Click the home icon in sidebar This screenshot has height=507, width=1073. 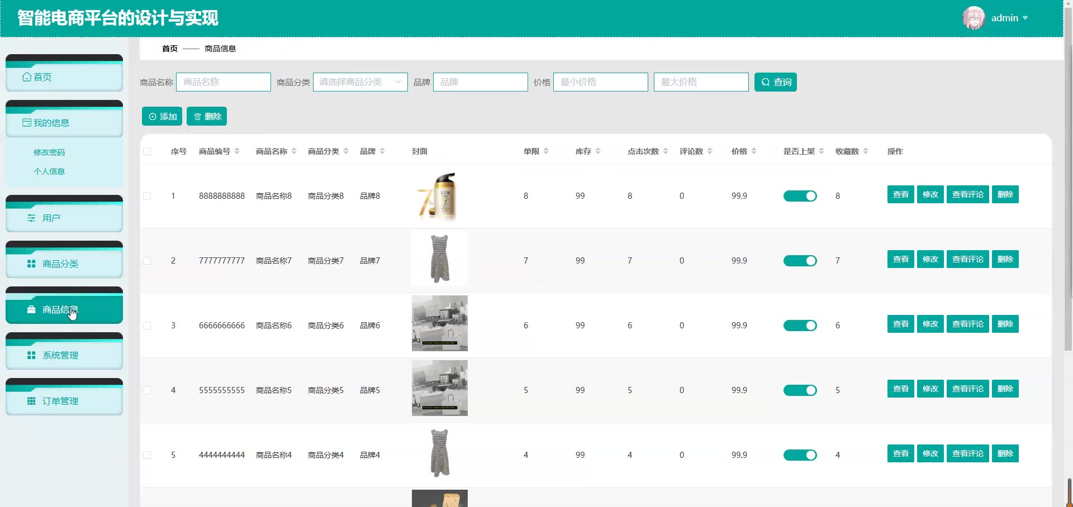(x=26, y=77)
